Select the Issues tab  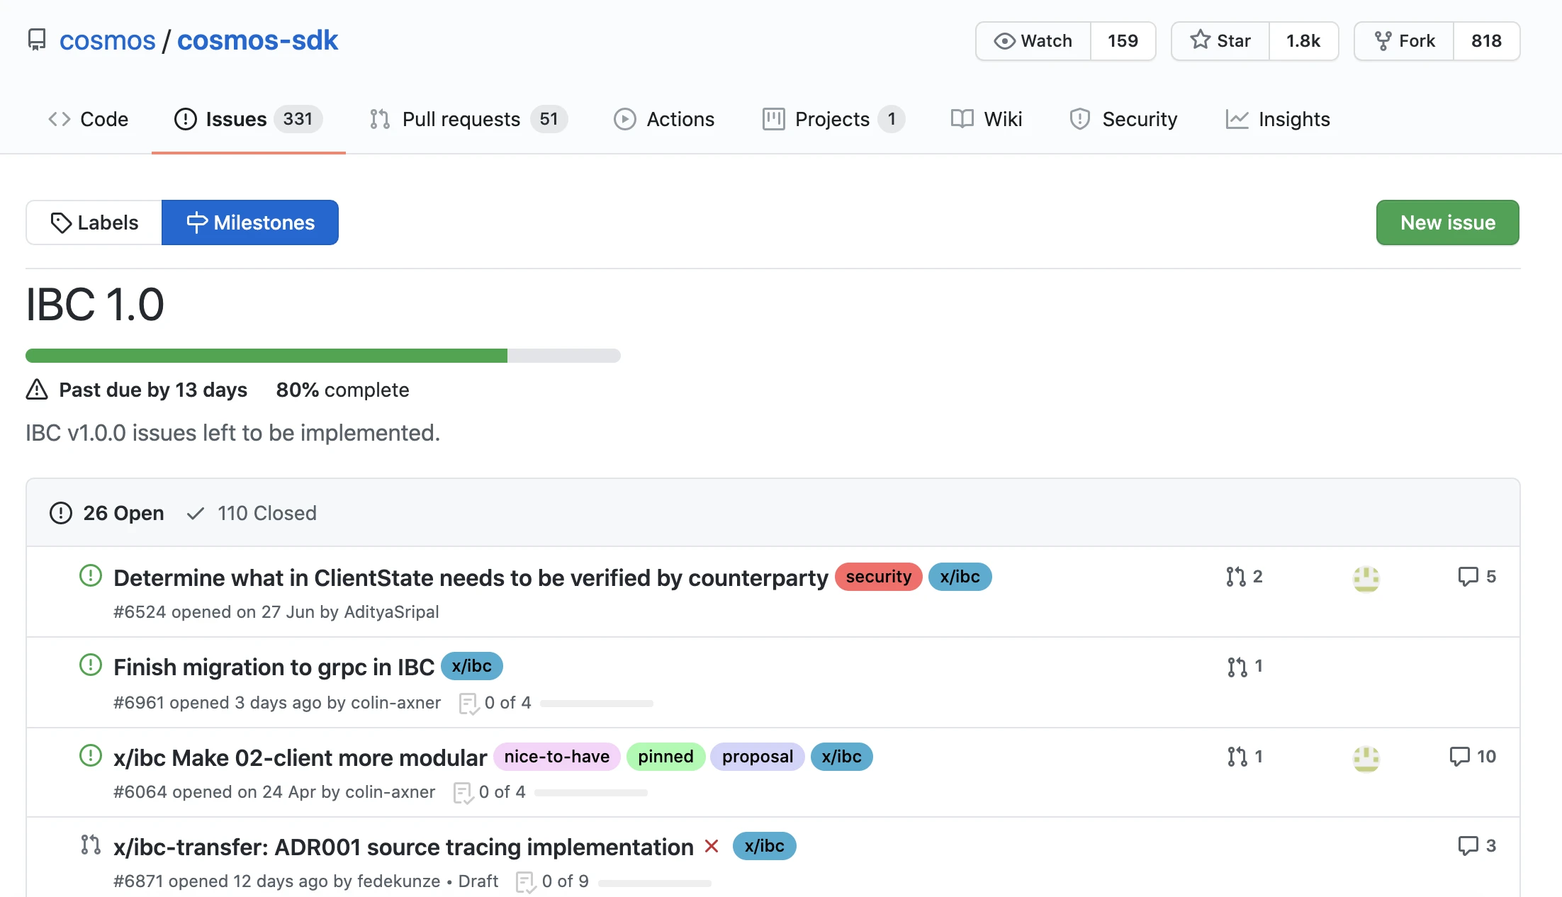pyautogui.click(x=248, y=119)
